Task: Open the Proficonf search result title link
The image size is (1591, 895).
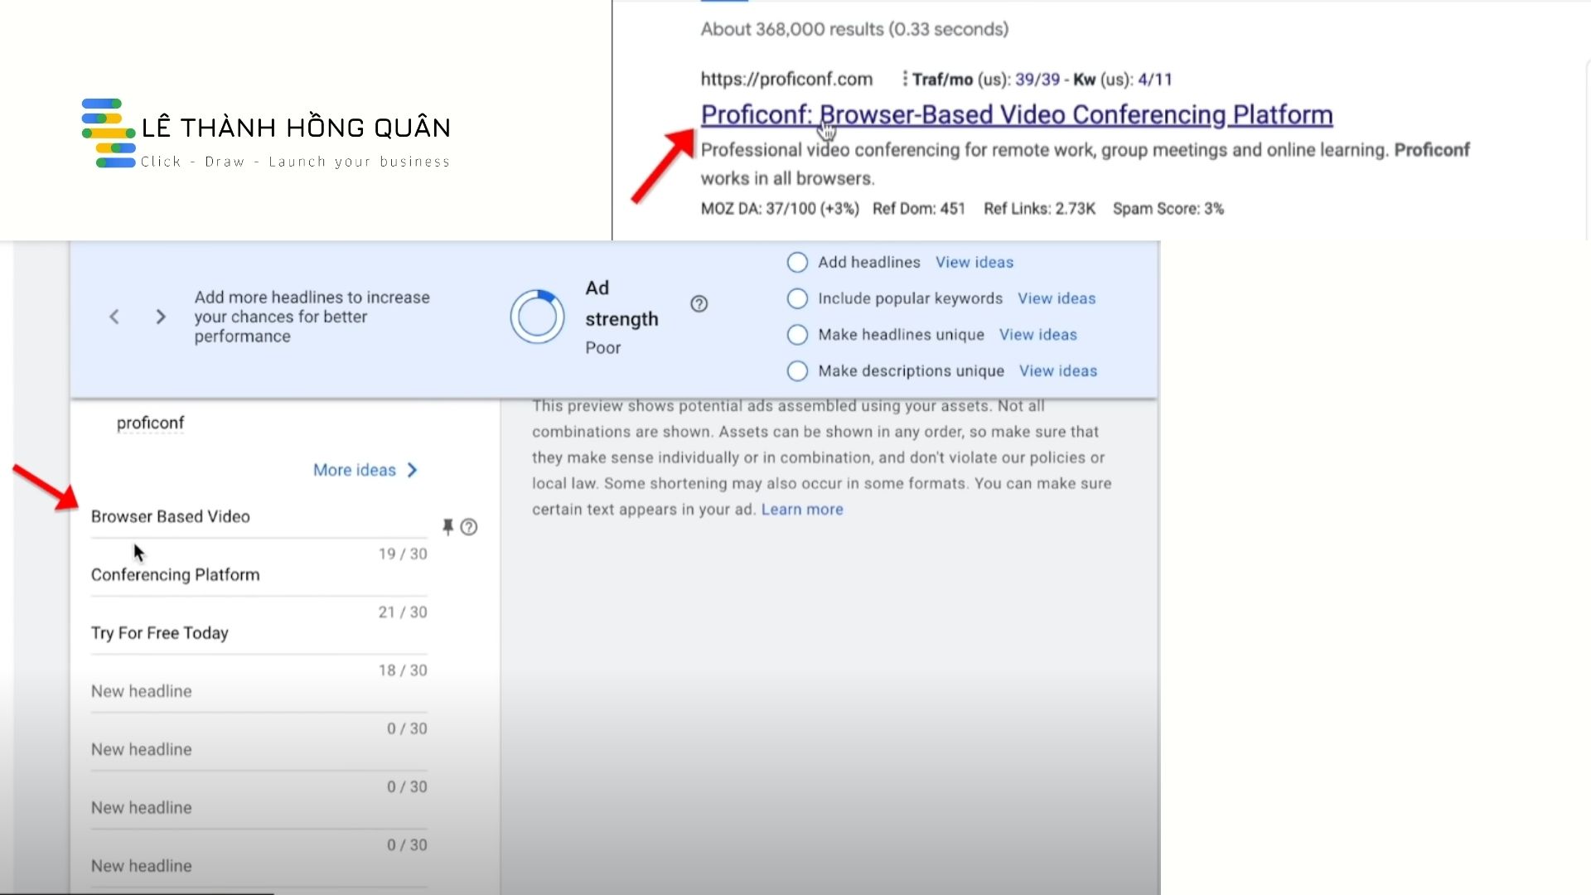Action: click(x=1016, y=115)
